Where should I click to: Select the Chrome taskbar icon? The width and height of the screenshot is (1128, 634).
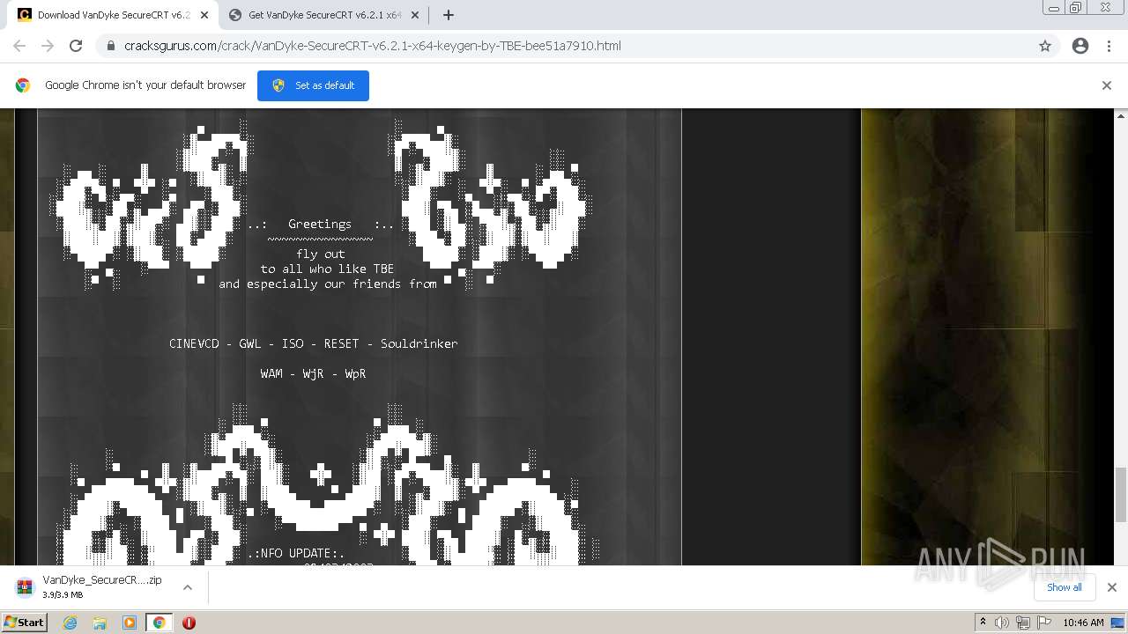tap(159, 623)
